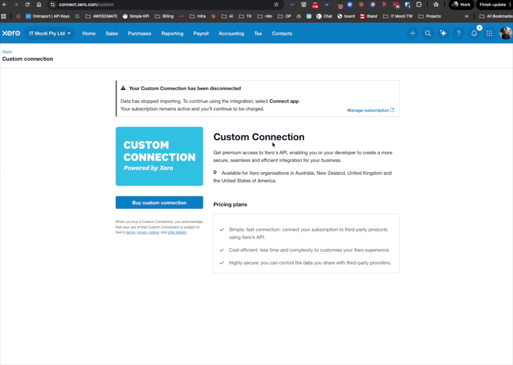Open the Payroll menu
The image size is (513, 365).
[201, 33]
